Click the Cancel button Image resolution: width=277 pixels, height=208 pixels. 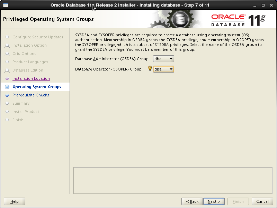coord(262,201)
